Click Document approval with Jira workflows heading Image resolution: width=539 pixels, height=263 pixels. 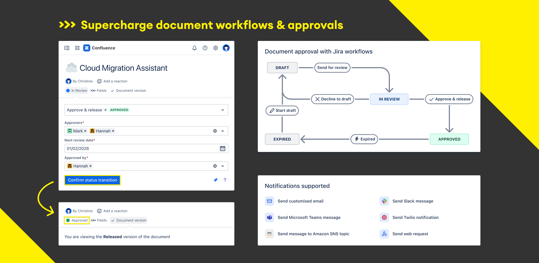click(x=319, y=51)
